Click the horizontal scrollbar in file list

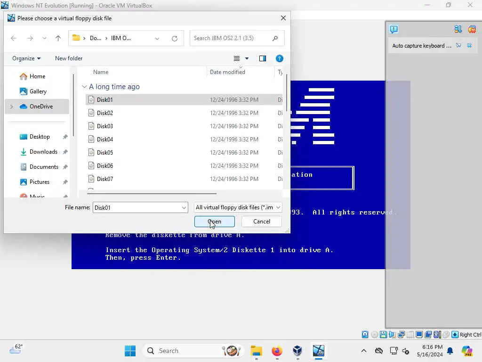pyautogui.click(x=152, y=194)
